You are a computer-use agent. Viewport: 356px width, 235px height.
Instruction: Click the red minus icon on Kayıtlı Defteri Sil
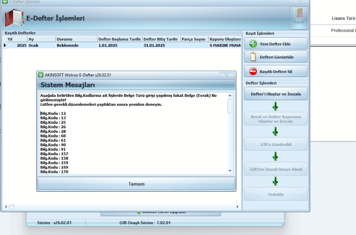(253, 71)
